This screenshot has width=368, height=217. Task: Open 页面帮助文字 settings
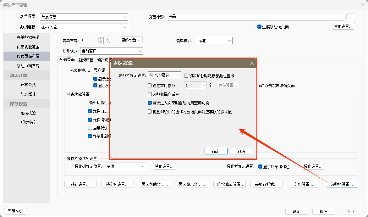pyautogui.click(x=155, y=184)
